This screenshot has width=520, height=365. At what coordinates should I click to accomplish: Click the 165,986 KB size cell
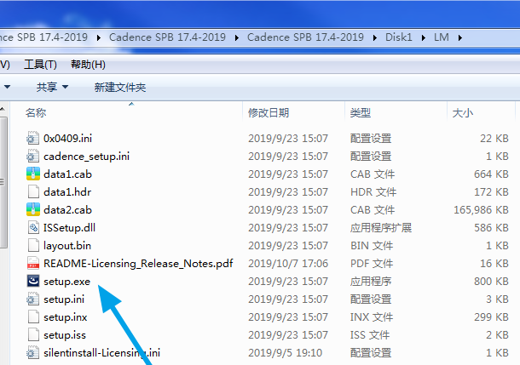click(481, 210)
